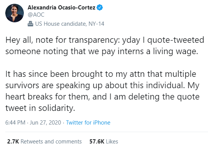View the 2.7K Retweets and comments
The height and width of the screenshot is (148, 208).
45,142
